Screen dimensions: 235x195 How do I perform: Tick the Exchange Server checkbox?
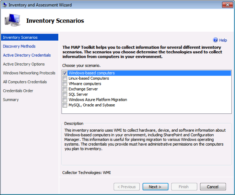click(65, 89)
